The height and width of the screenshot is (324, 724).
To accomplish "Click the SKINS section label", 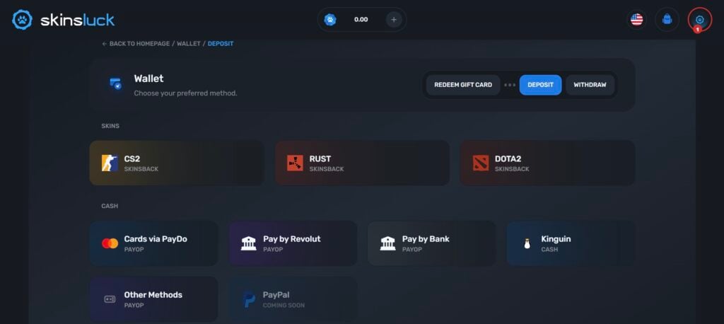I will click(110, 126).
